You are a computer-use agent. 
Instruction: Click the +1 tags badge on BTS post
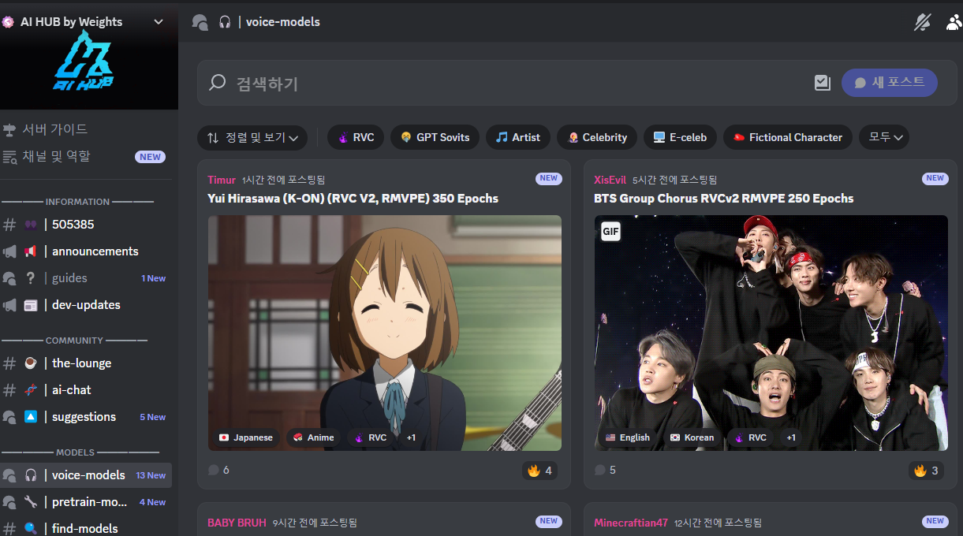(x=791, y=437)
